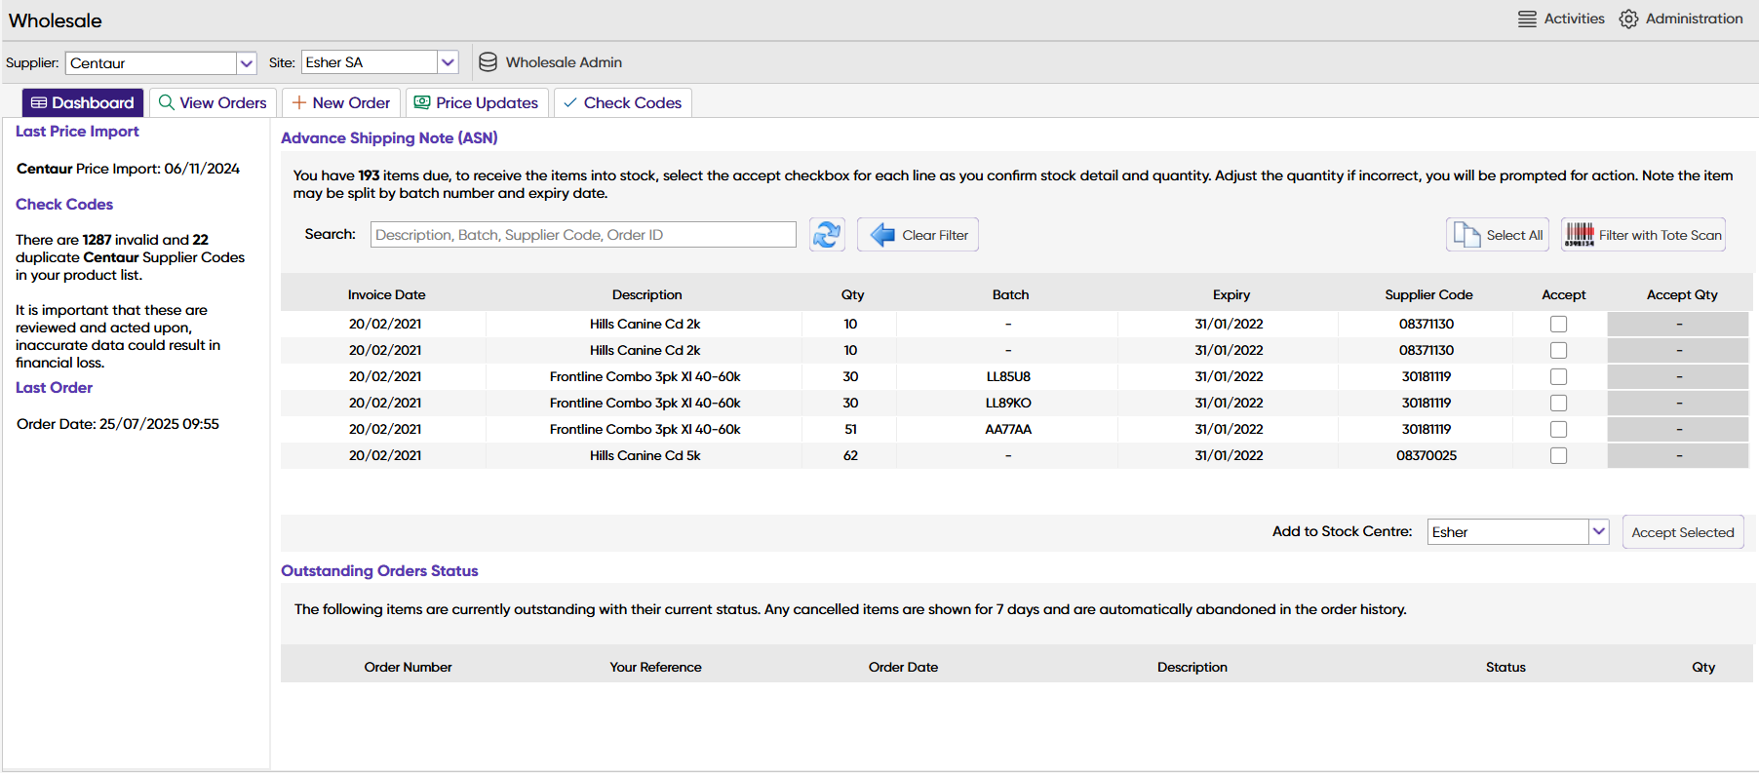The height and width of the screenshot is (773, 1759).
Task: Expand the Add to Stock Centre dropdown
Action: tap(1598, 532)
